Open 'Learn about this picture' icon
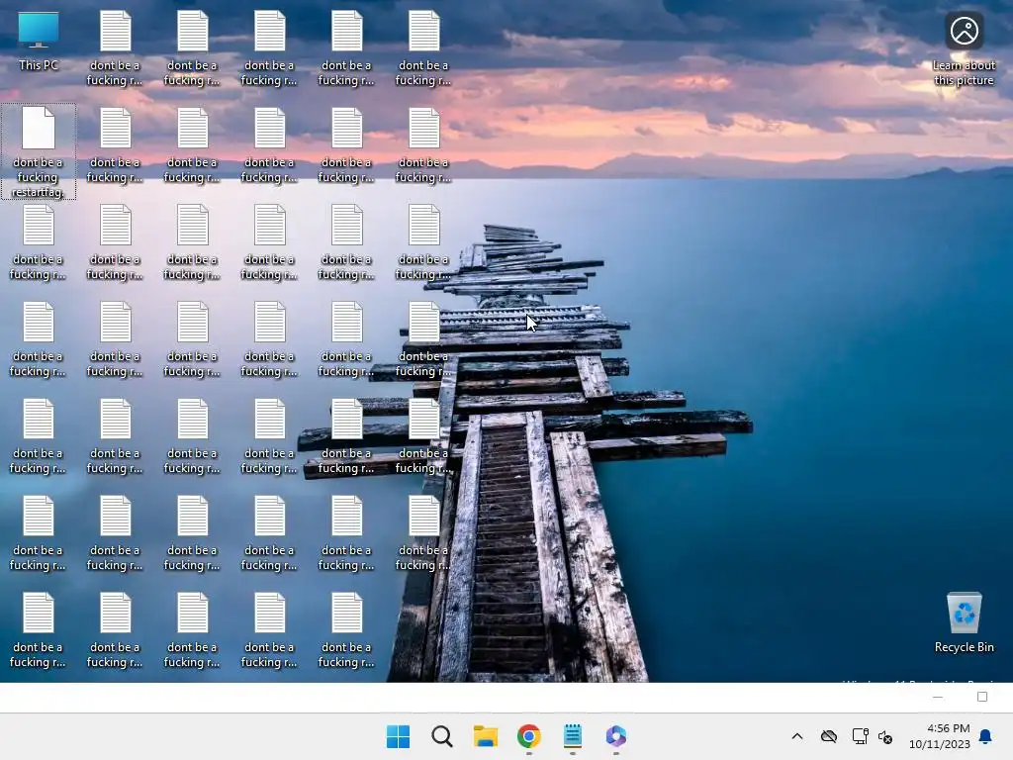Screen dimensions: 1013x760 [x=964, y=49]
